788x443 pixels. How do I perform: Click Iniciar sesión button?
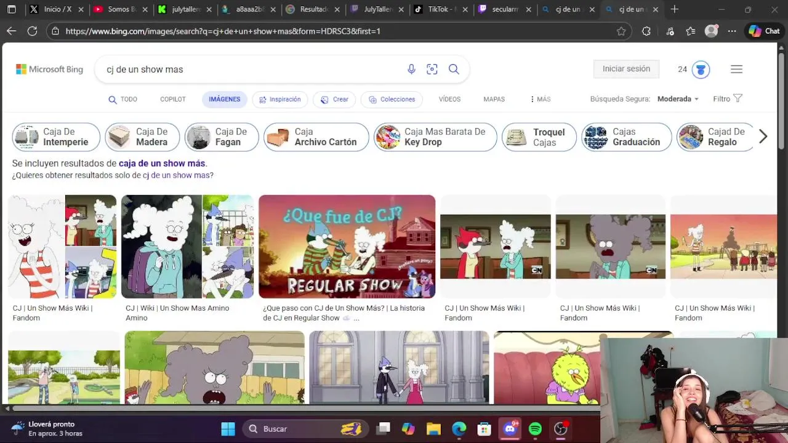click(626, 69)
